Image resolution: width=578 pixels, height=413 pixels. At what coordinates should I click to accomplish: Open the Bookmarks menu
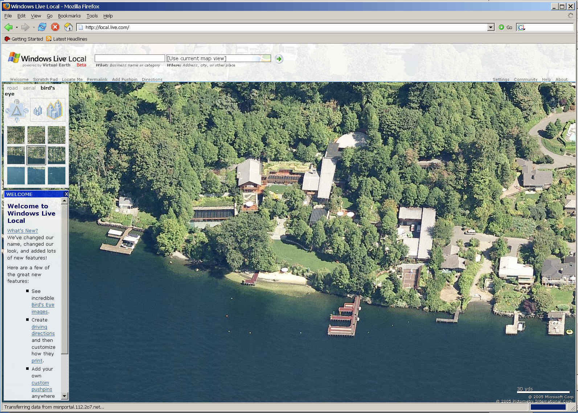tap(69, 16)
